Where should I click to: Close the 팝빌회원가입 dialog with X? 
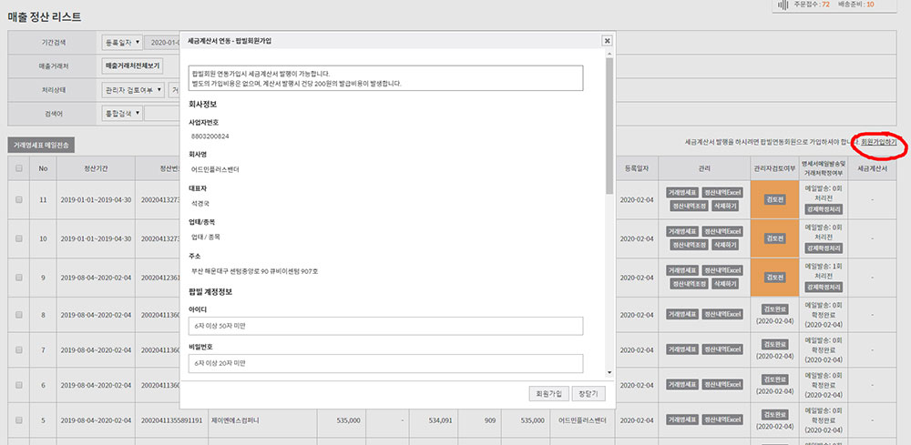pos(607,41)
